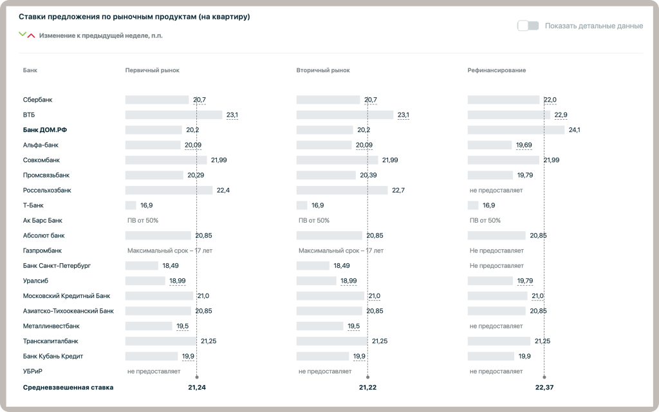The height and width of the screenshot is (412, 659).
Task: Click the average-rate dot under Вторичный рынок
Action: tap(367, 377)
